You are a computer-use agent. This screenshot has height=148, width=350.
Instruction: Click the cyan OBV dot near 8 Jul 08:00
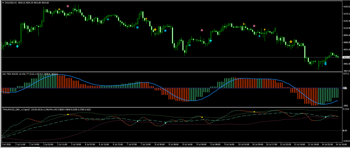[165, 123]
